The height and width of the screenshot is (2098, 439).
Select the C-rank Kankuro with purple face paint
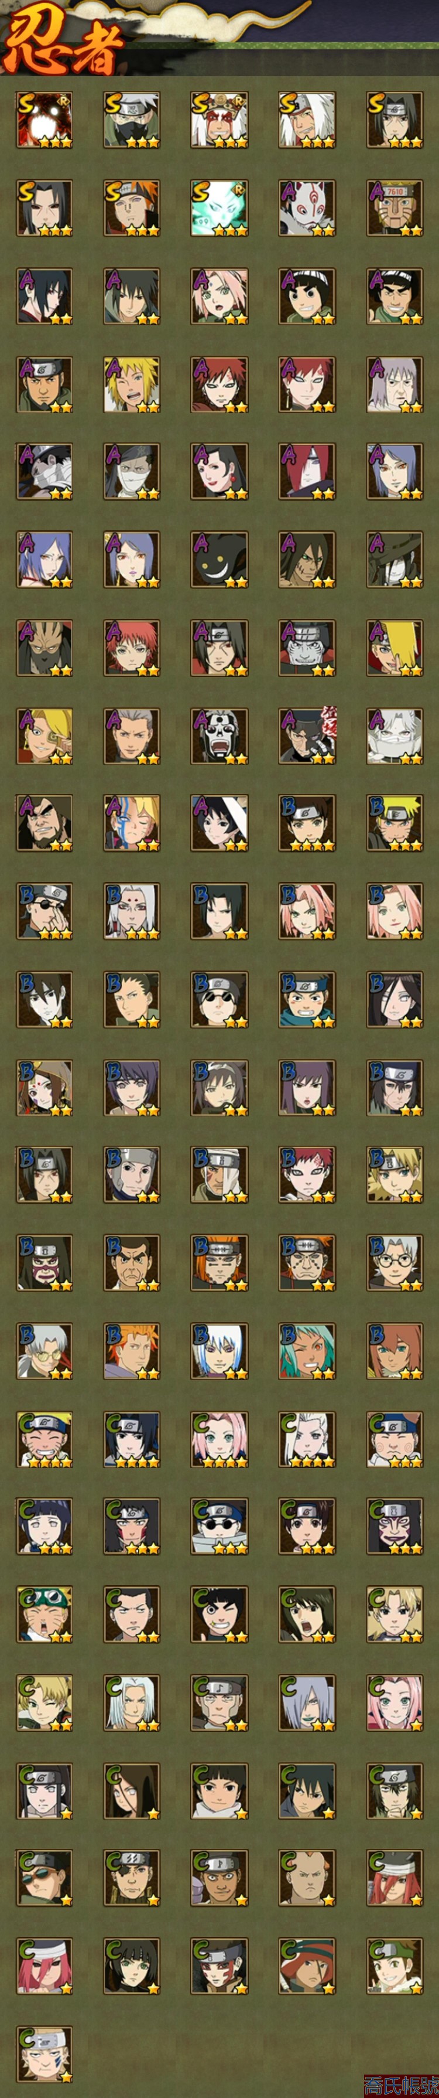click(395, 1526)
